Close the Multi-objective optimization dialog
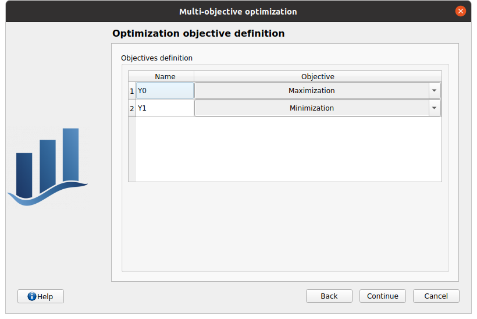Viewport: 477px width, 319px height. [x=461, y=11]
